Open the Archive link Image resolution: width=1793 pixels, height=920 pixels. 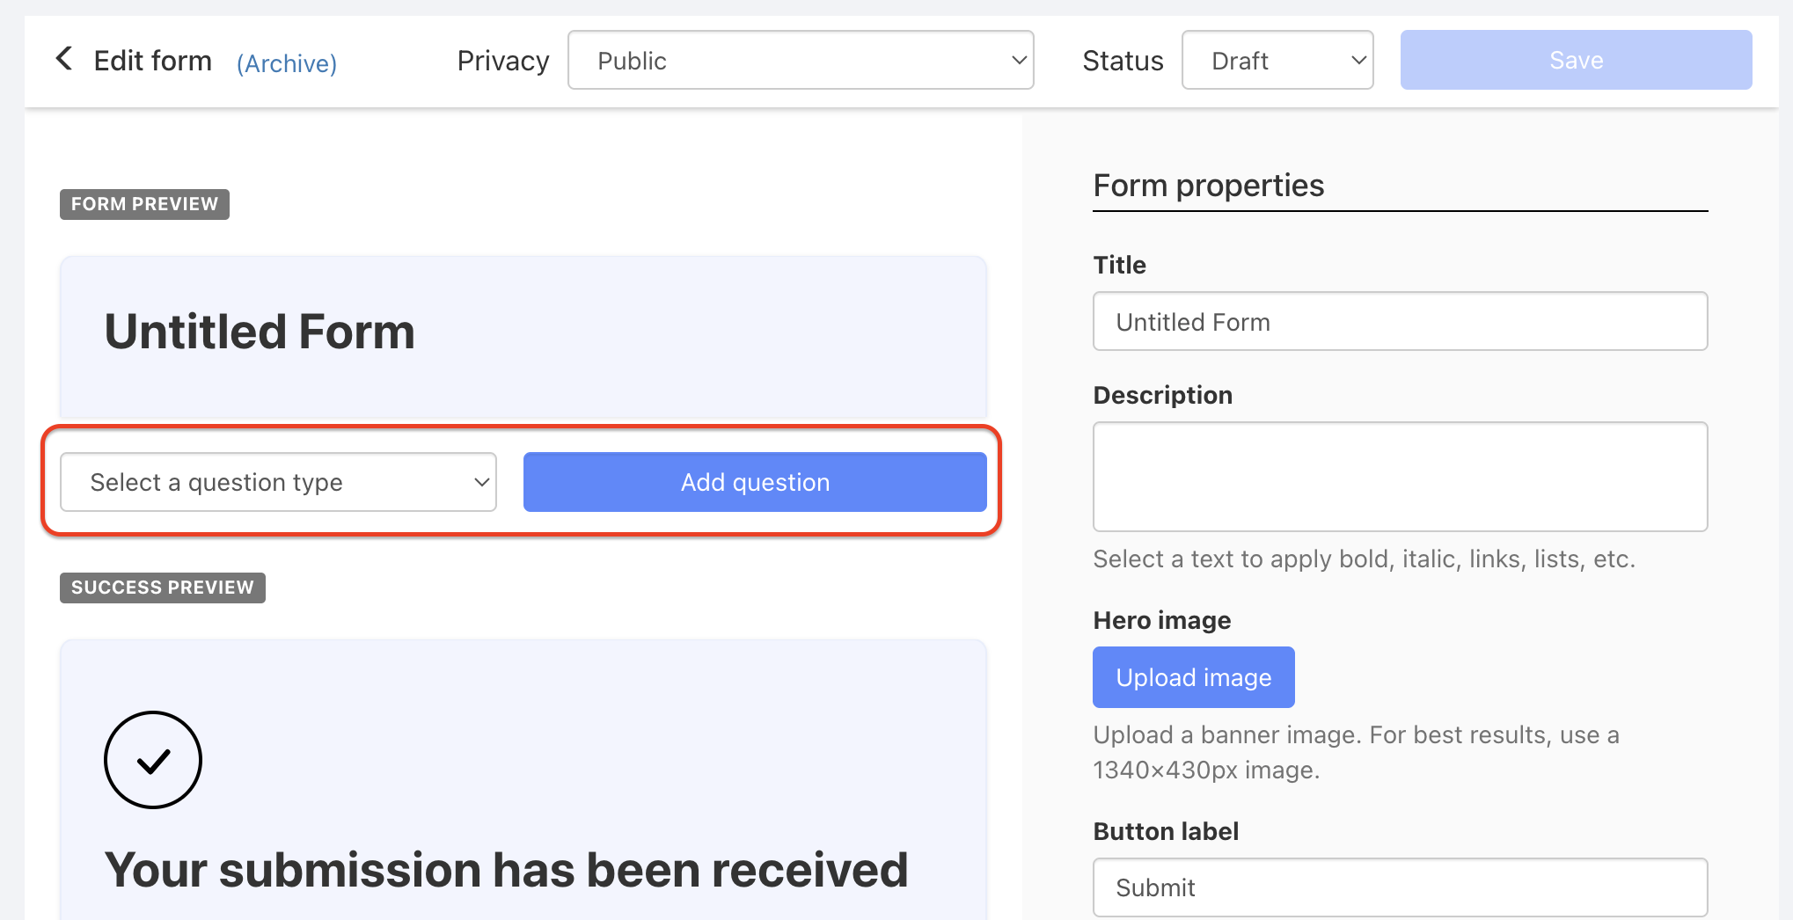[287, 63]
